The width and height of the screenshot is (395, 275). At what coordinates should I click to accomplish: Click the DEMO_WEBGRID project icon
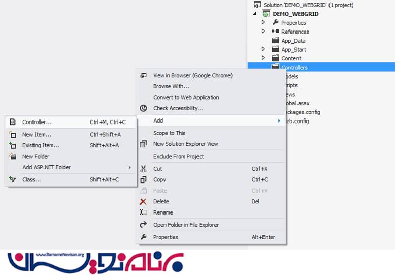[266, 14]
